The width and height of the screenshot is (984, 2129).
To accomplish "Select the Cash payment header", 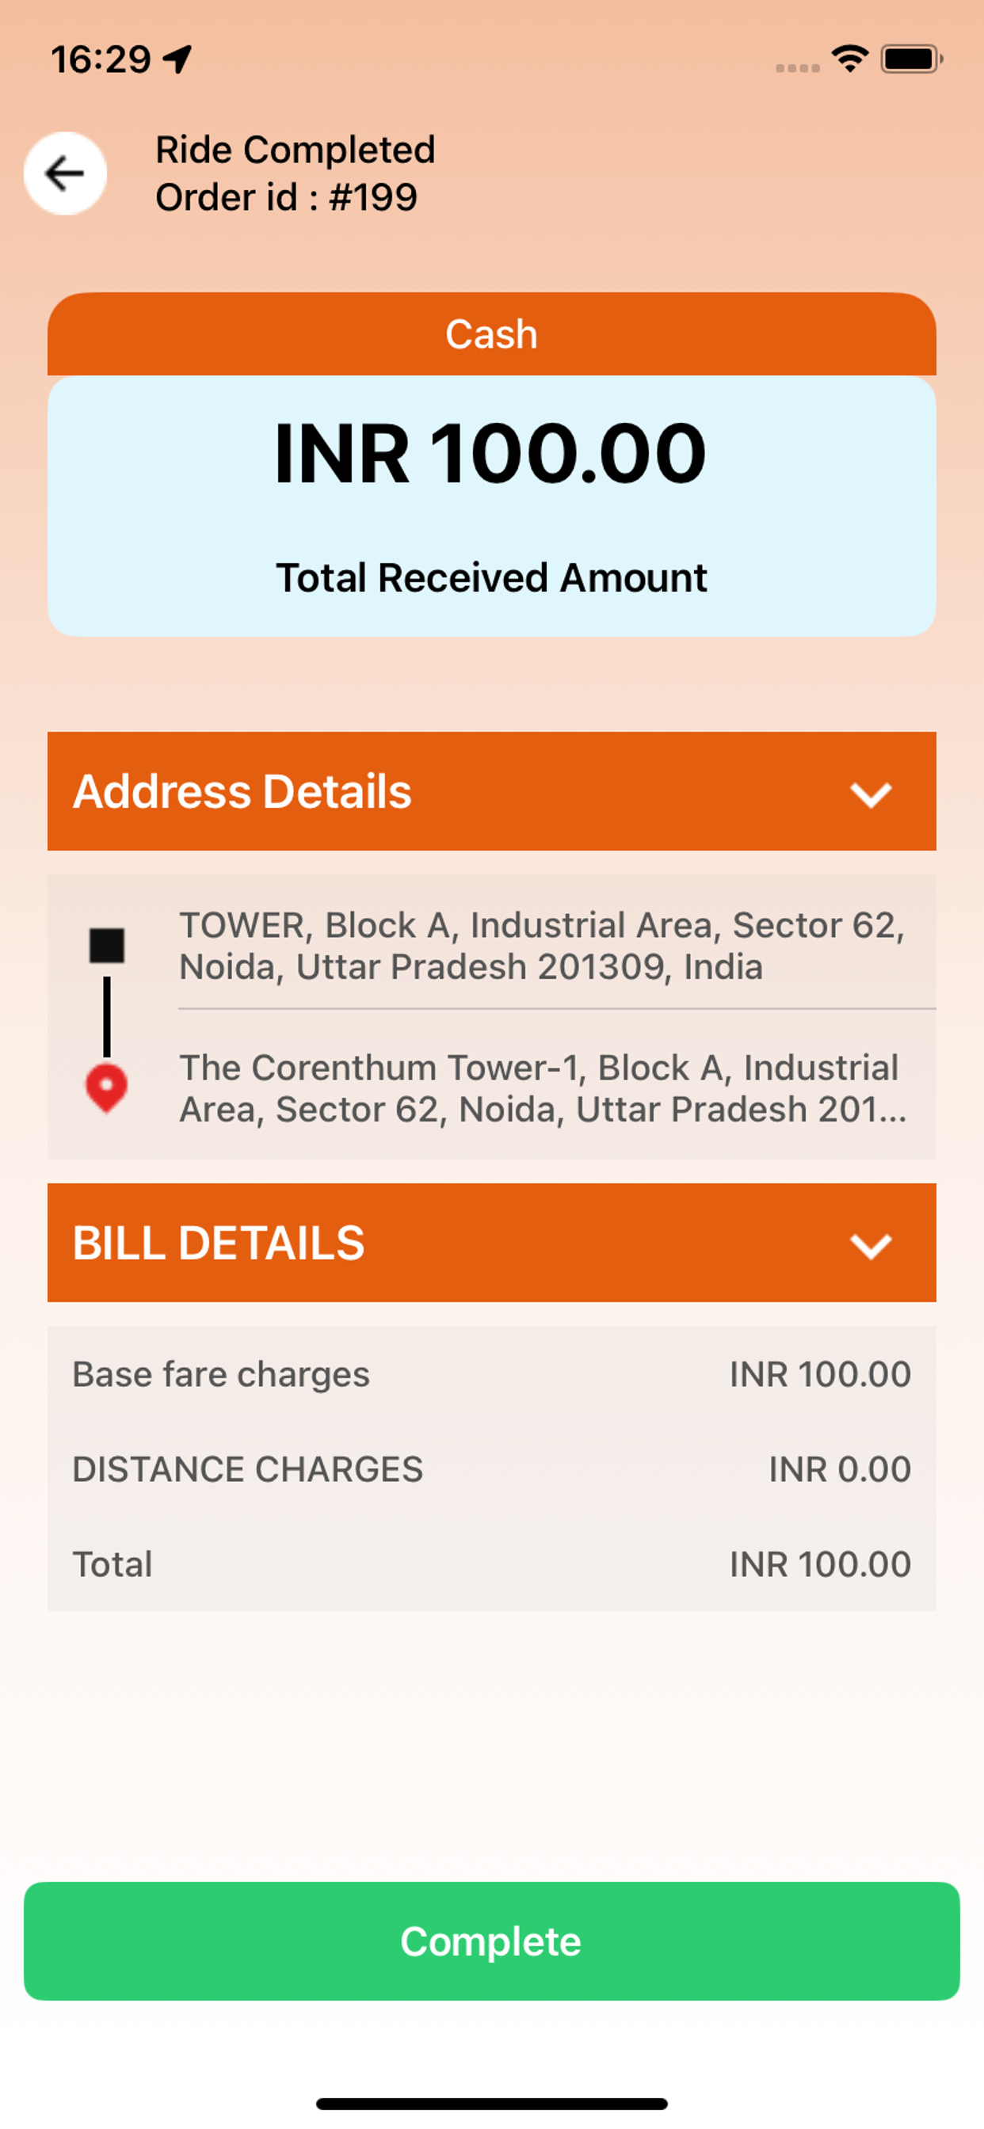I will 492,334.
